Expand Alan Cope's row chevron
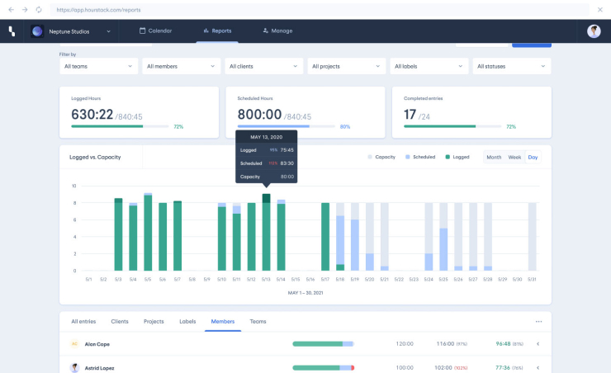Viewport: 611px width, 373px height. click(538, 344)
